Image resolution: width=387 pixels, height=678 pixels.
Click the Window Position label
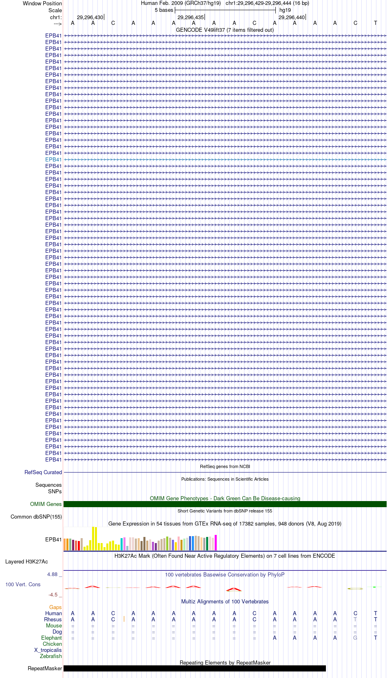(x=42, y=3)
